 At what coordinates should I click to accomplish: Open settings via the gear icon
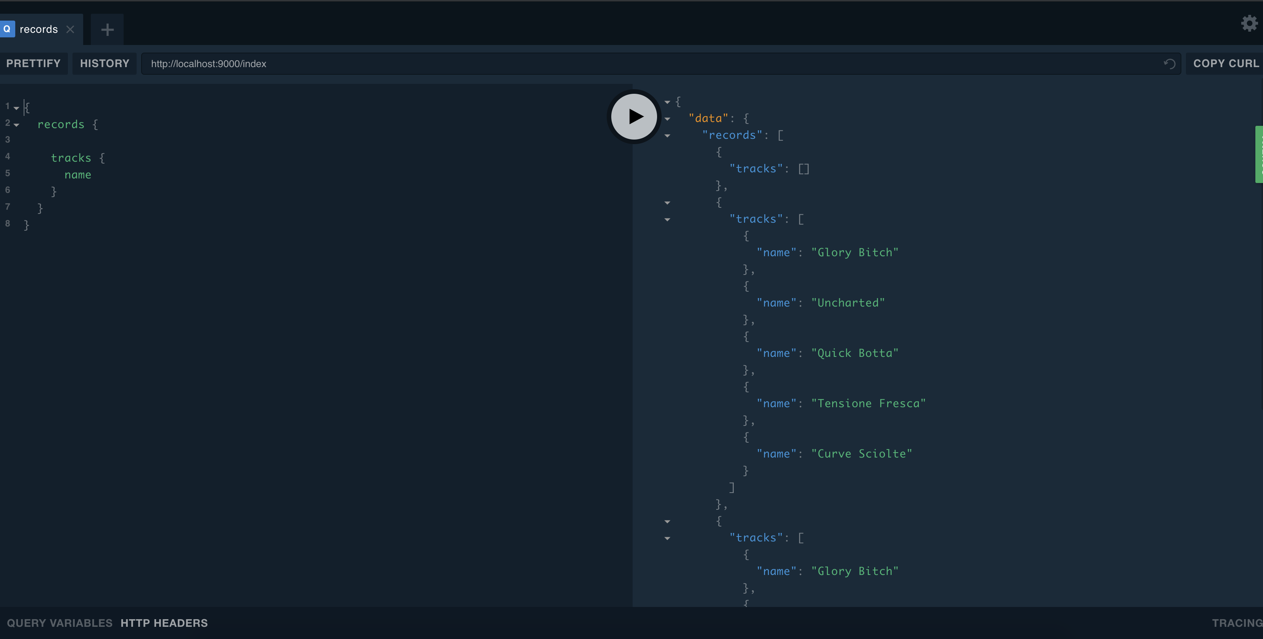click(x=1249, y=23)
